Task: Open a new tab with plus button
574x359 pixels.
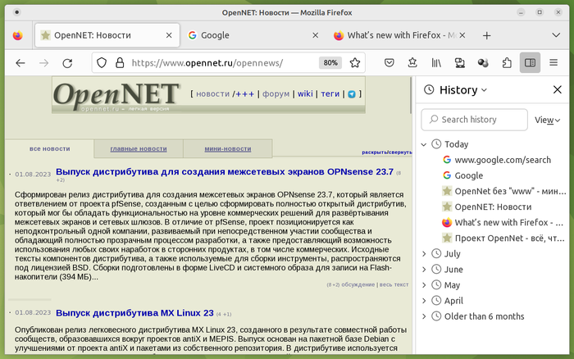Action: pyautogui.click(x=486, y=35)
